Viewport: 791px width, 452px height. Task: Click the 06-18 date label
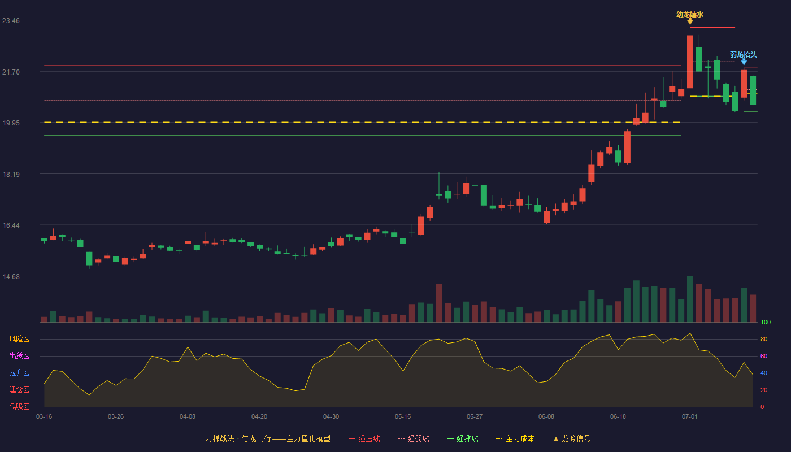(618, 416)
